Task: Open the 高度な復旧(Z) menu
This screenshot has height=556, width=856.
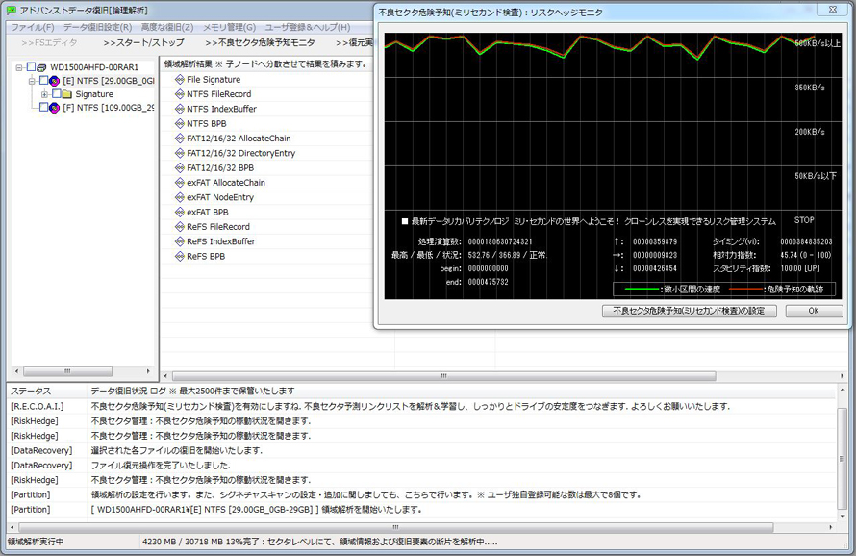Action: (x=167, y=27)
